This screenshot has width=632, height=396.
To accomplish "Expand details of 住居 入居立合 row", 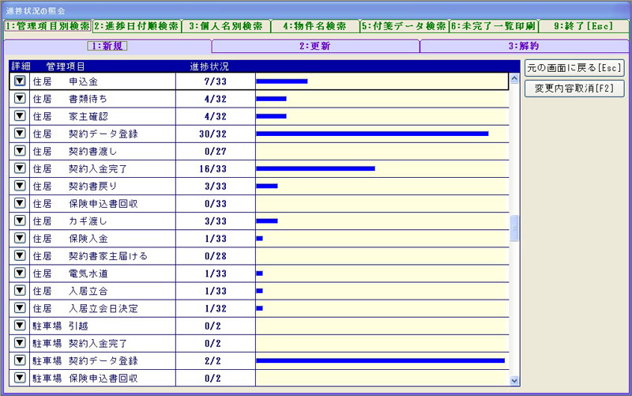I will (20, 291).
